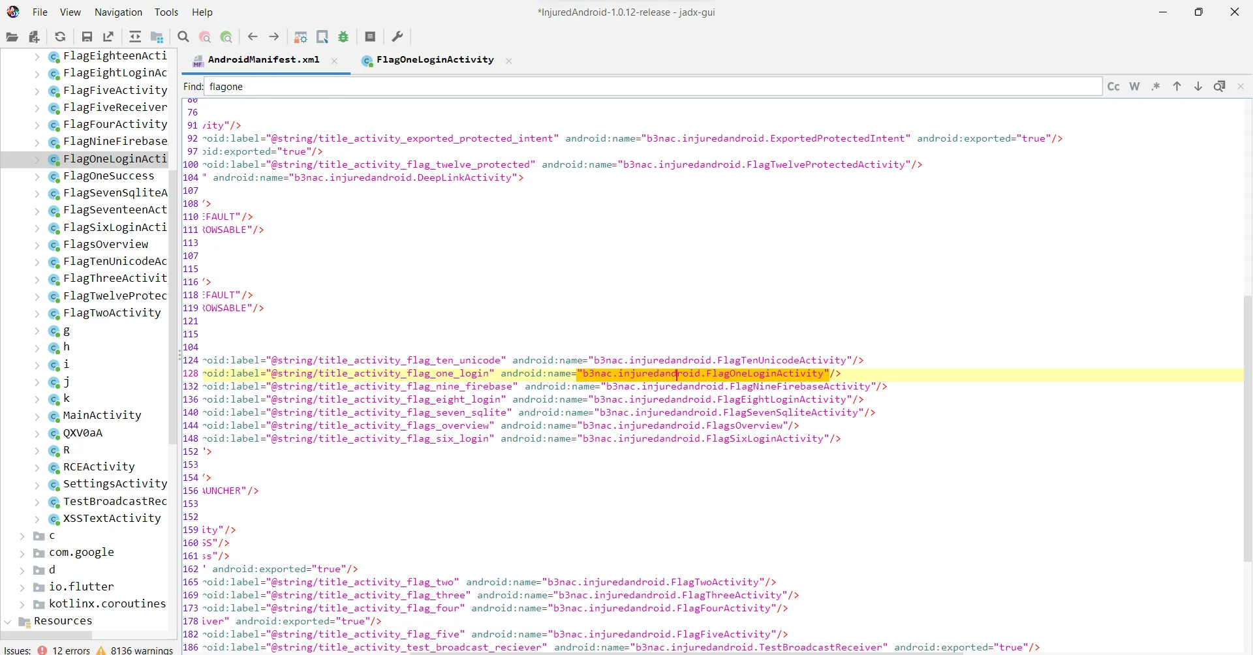Click the Navigate back arrow

[253, 37]
